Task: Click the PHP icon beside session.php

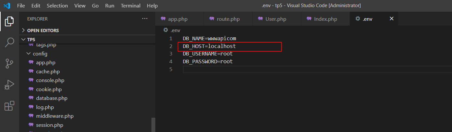Action: 31,125
